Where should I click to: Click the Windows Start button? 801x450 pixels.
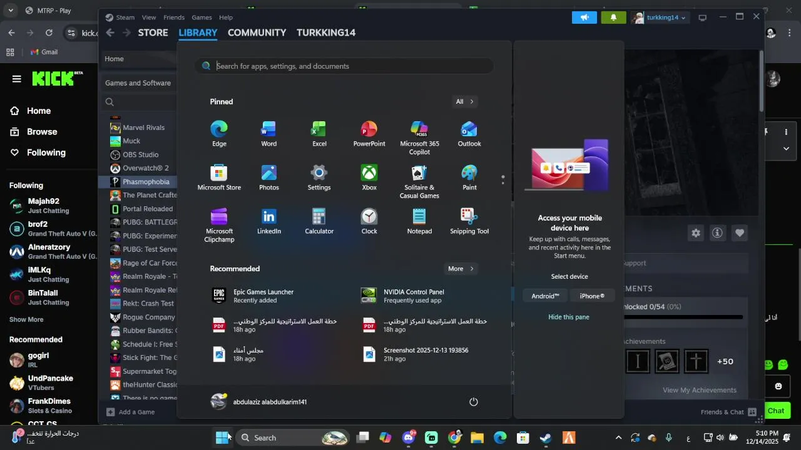222,437
